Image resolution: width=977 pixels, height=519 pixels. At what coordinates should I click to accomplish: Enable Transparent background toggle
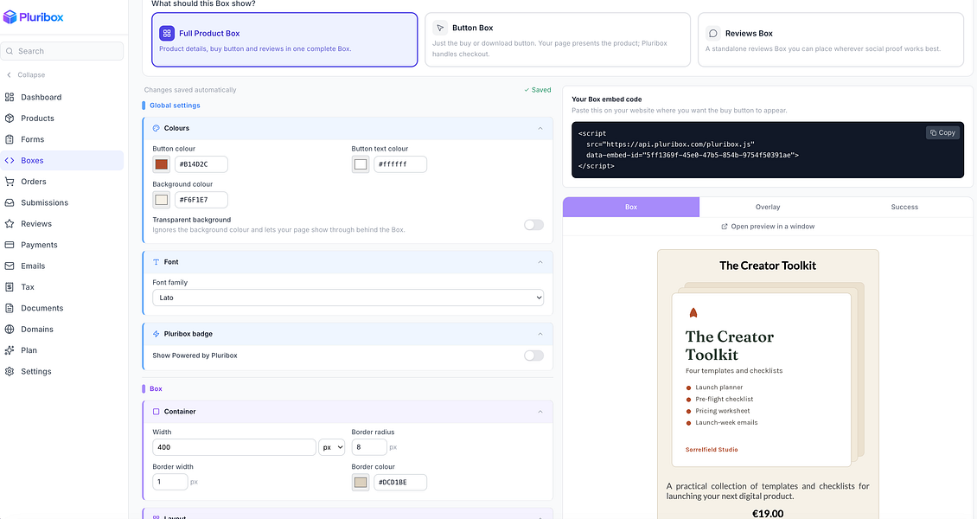coord(533,225)
